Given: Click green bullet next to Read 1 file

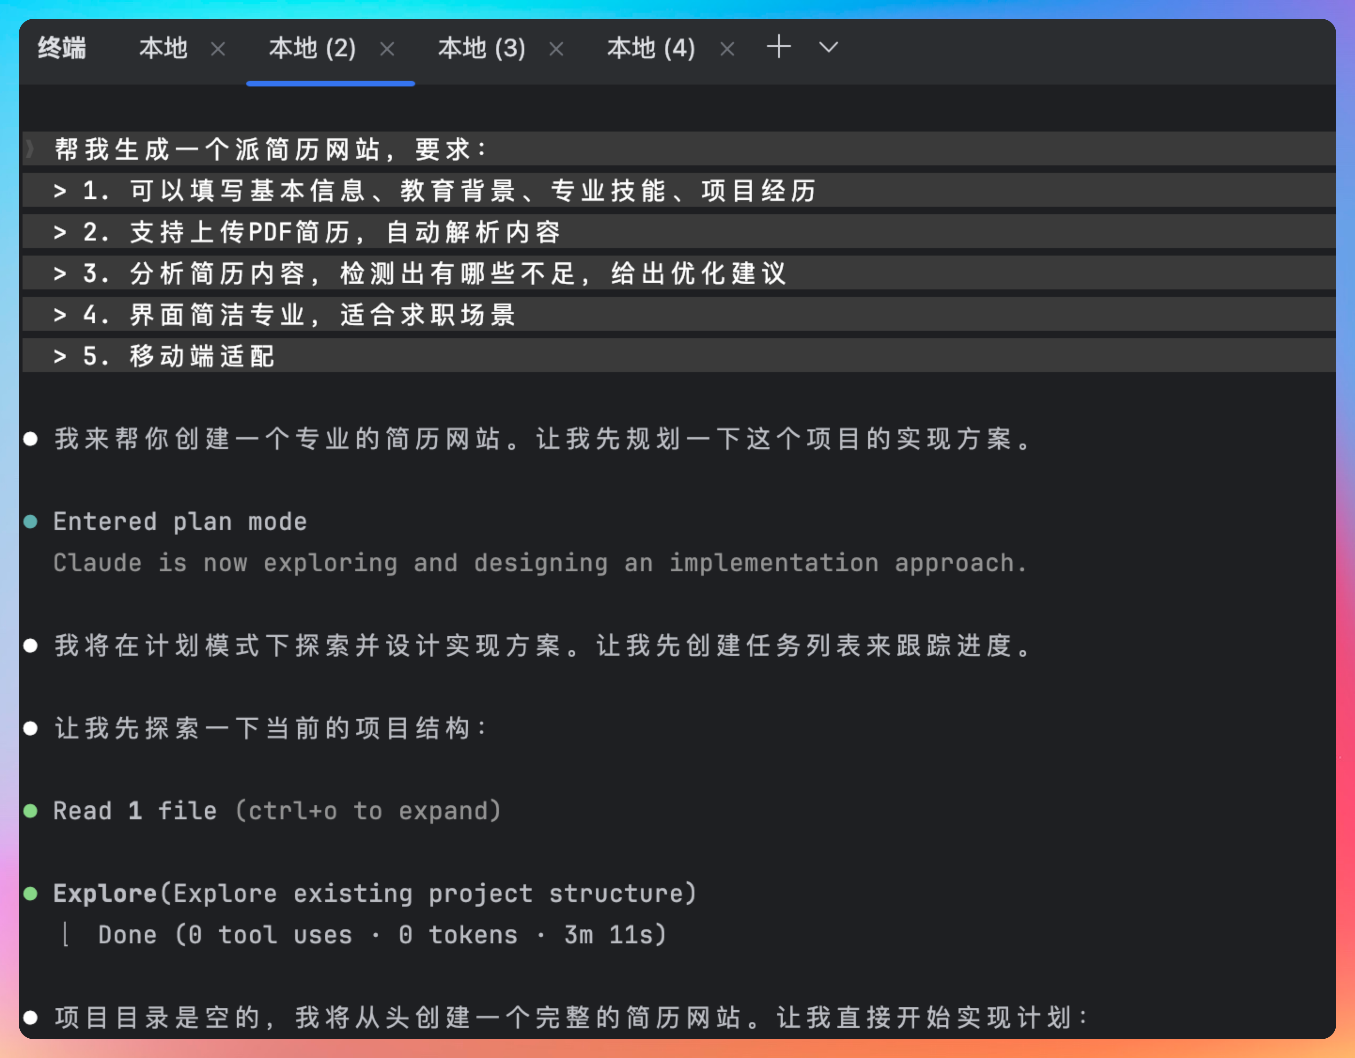Looking at the screenshot, I should 31,810.
